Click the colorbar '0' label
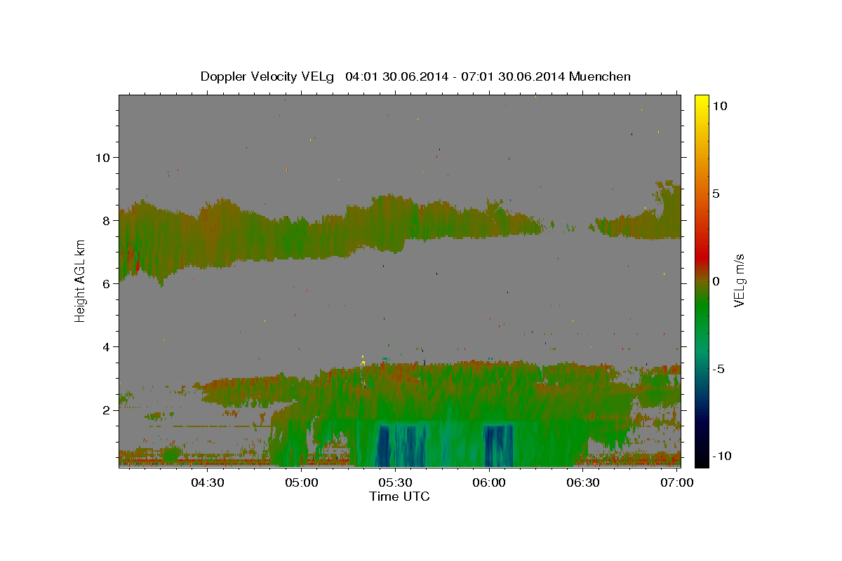The height and width of the screenshot is (561, 842). point(716,281)
